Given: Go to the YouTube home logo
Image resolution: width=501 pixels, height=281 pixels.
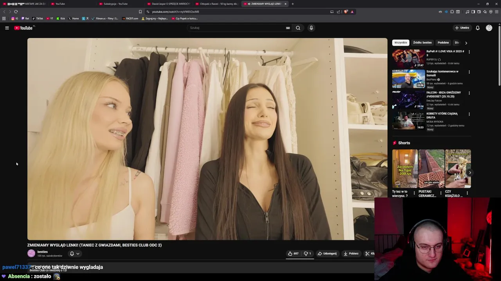Looking at the screenshot, I should pyautogui.click(x=23, y=28).
